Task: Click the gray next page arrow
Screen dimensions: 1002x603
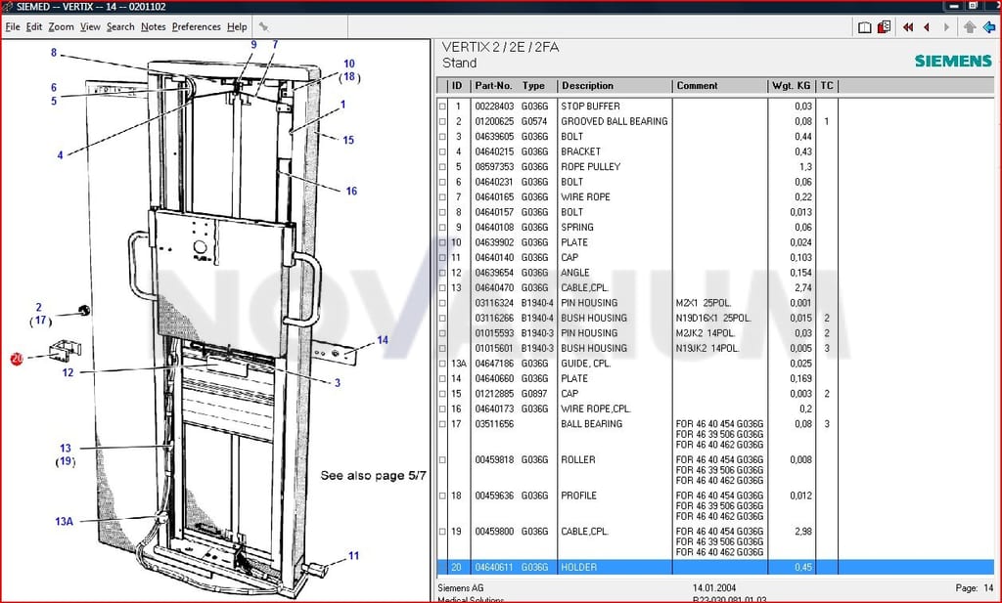Action: [x=947, y=27]
